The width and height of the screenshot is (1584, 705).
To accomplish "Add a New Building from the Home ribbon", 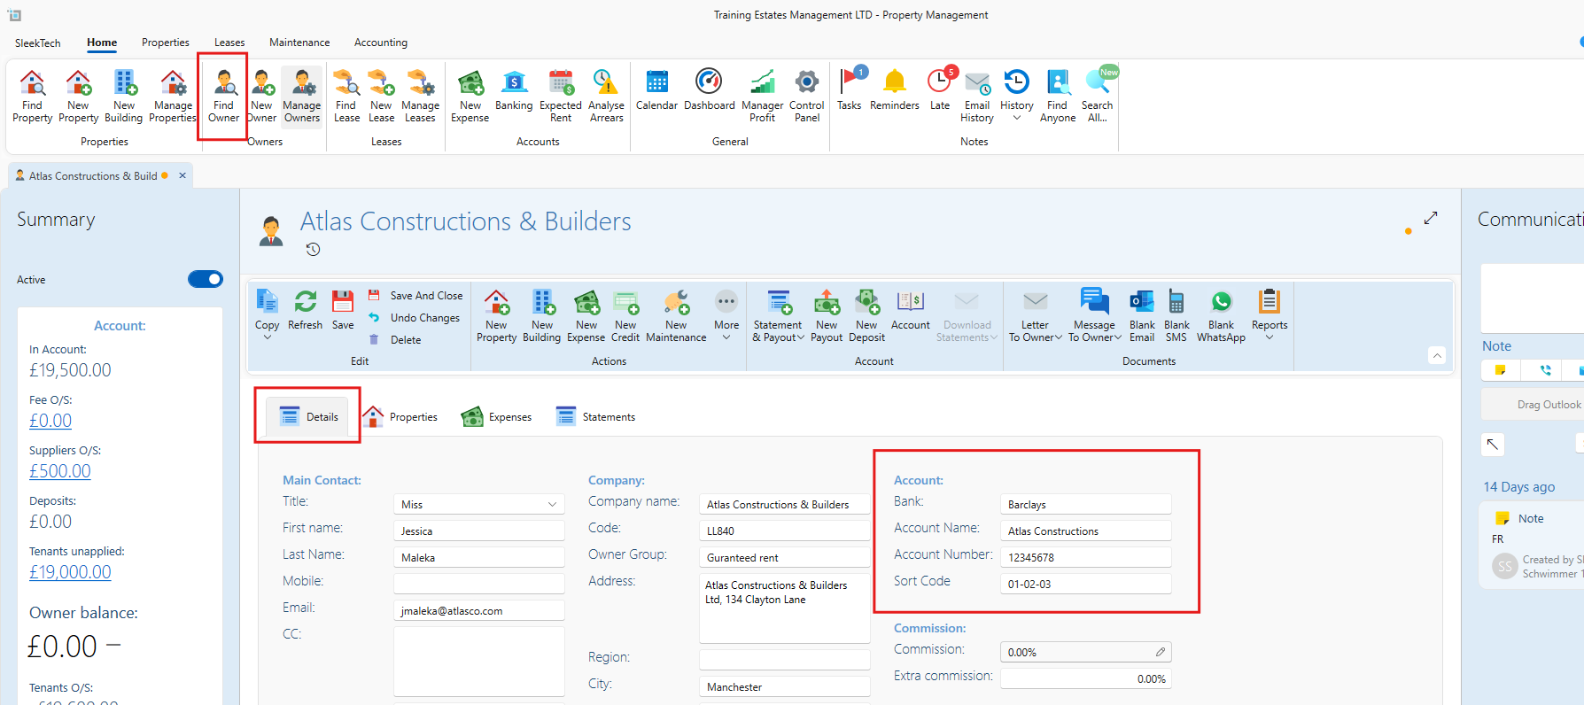I will 124,96.
